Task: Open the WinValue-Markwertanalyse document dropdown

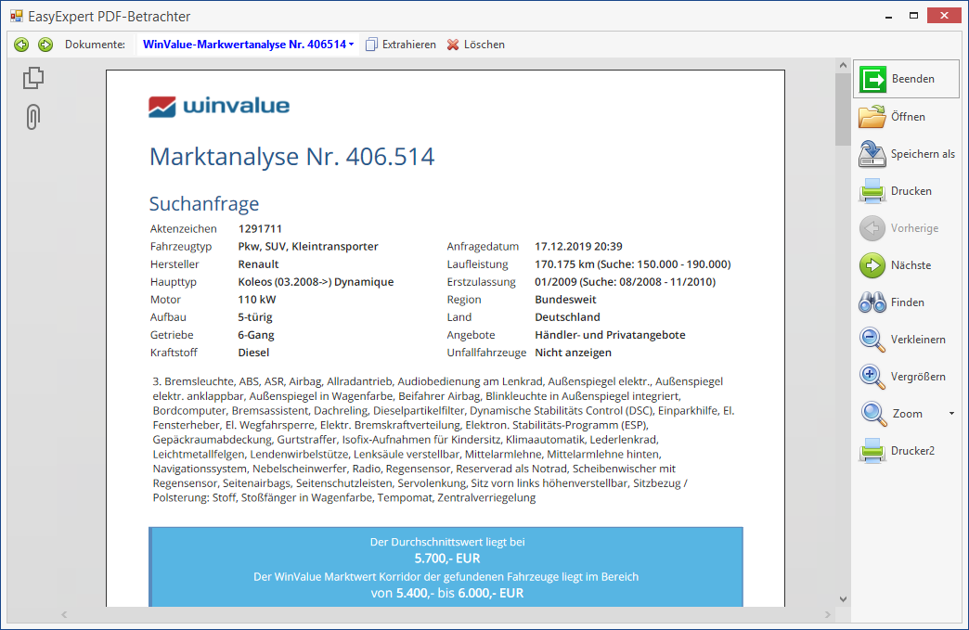Action: point(248,45)
